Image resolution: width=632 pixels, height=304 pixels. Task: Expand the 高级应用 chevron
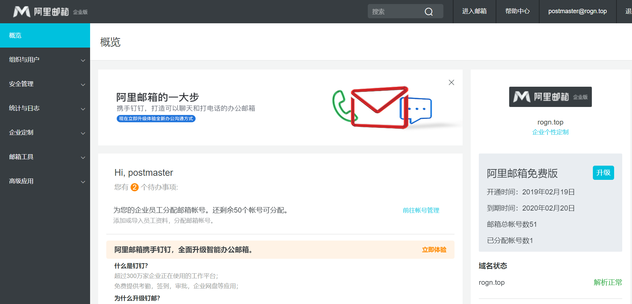pyautogui.click(x=83, y=182)
